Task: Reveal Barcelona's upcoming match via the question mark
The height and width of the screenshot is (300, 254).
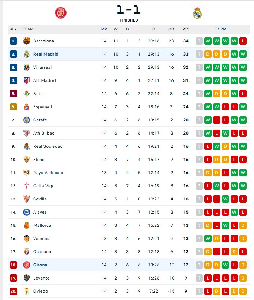Action: [199, 41]
